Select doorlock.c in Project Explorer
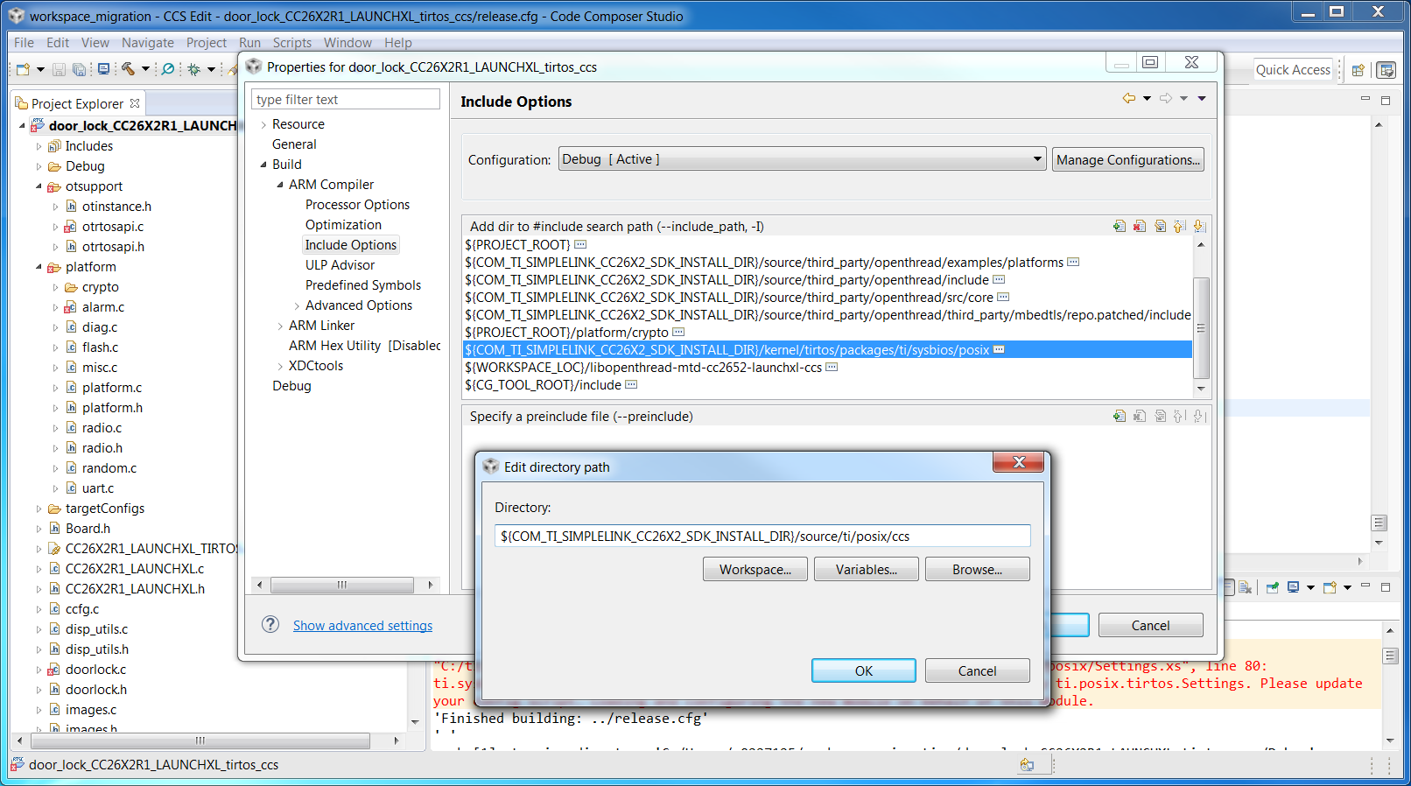The width and height of the screenshot is (1411, 786). point(95,670)
